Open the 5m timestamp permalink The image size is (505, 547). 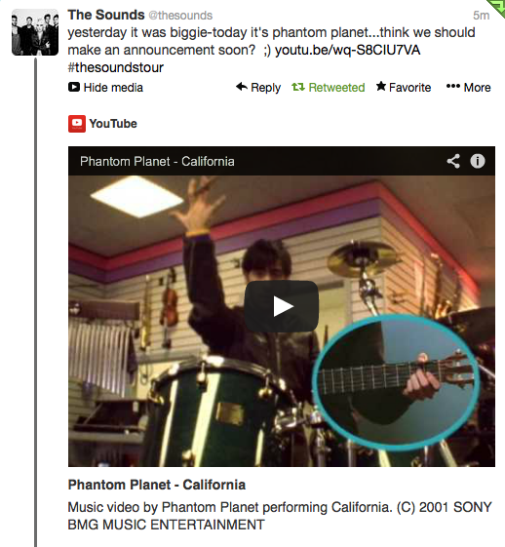(482, 16)
